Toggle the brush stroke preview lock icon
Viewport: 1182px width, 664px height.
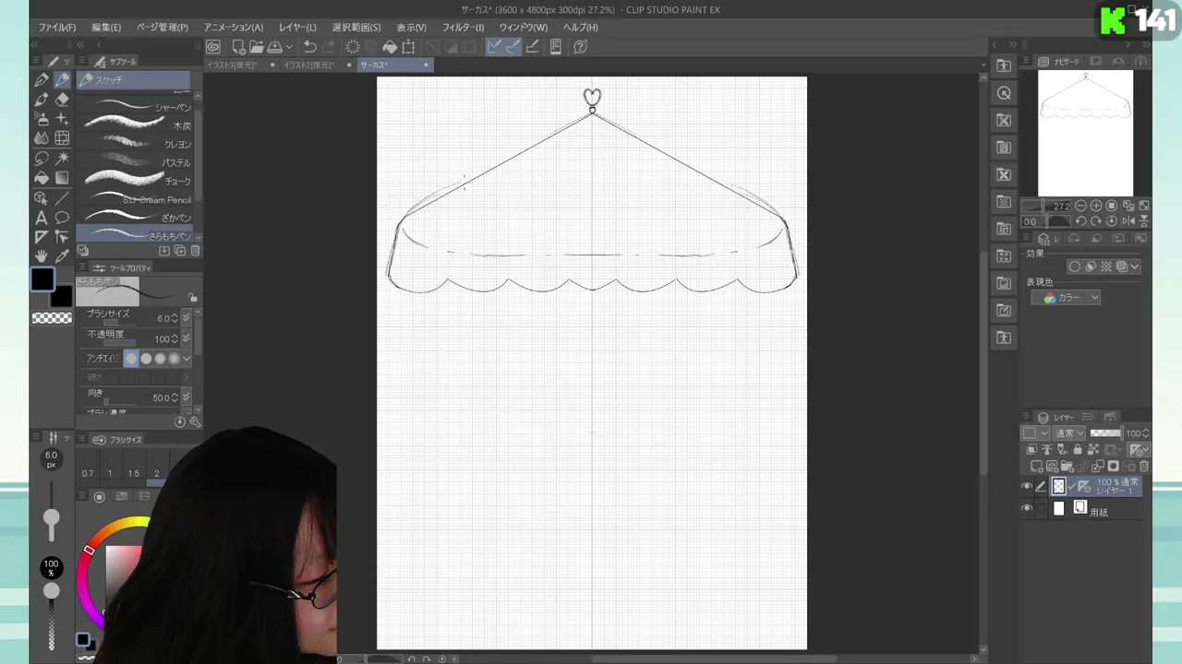pos(192,298)
